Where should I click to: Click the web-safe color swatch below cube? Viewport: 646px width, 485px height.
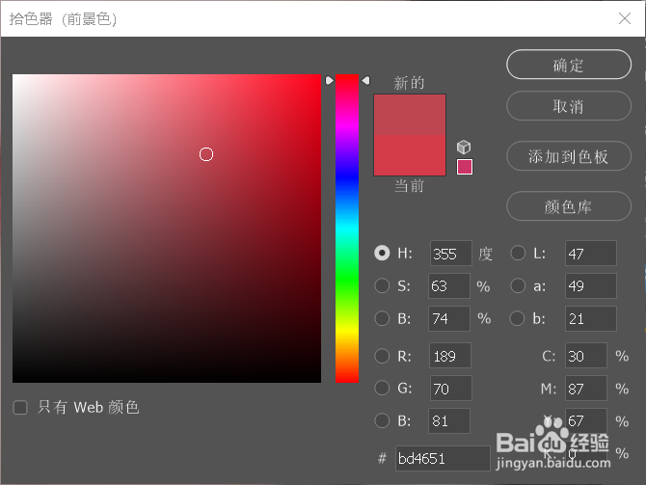pyautogui.click(x=465, y=167)
